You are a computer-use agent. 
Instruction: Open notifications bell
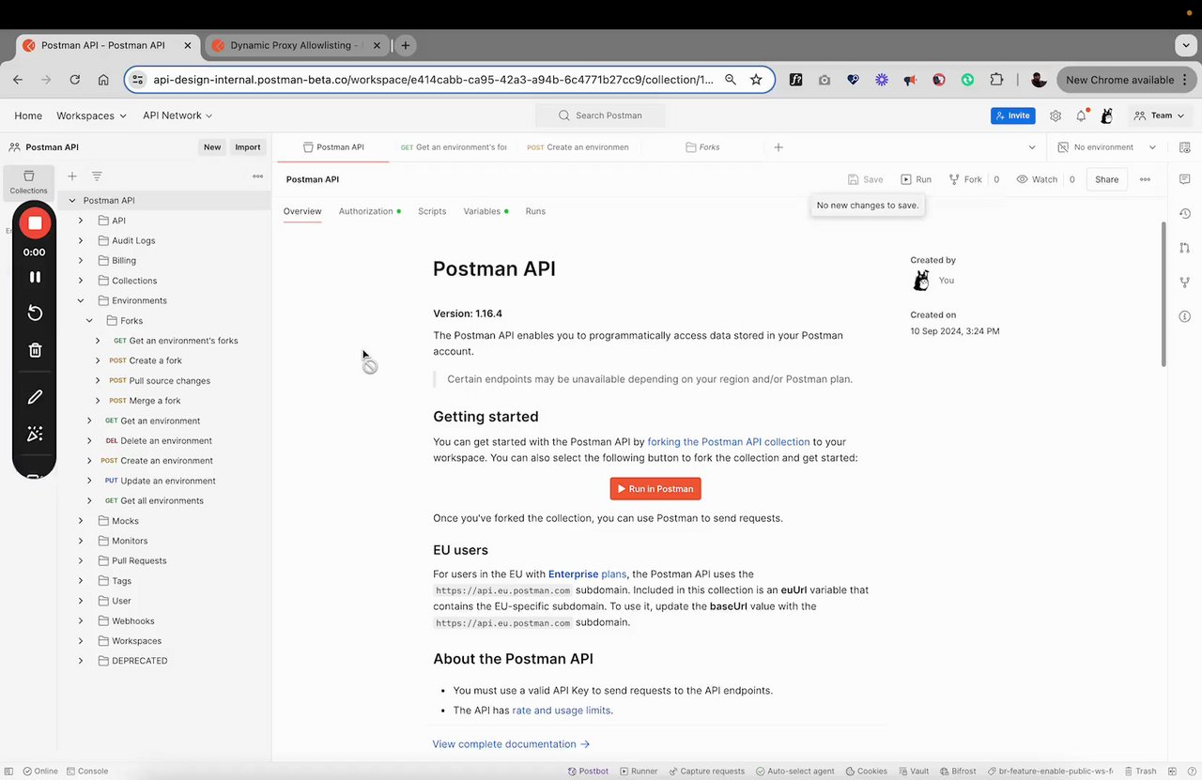(x=1082, y=115)
